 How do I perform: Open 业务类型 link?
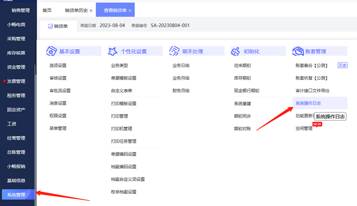[x=119, y=66]
